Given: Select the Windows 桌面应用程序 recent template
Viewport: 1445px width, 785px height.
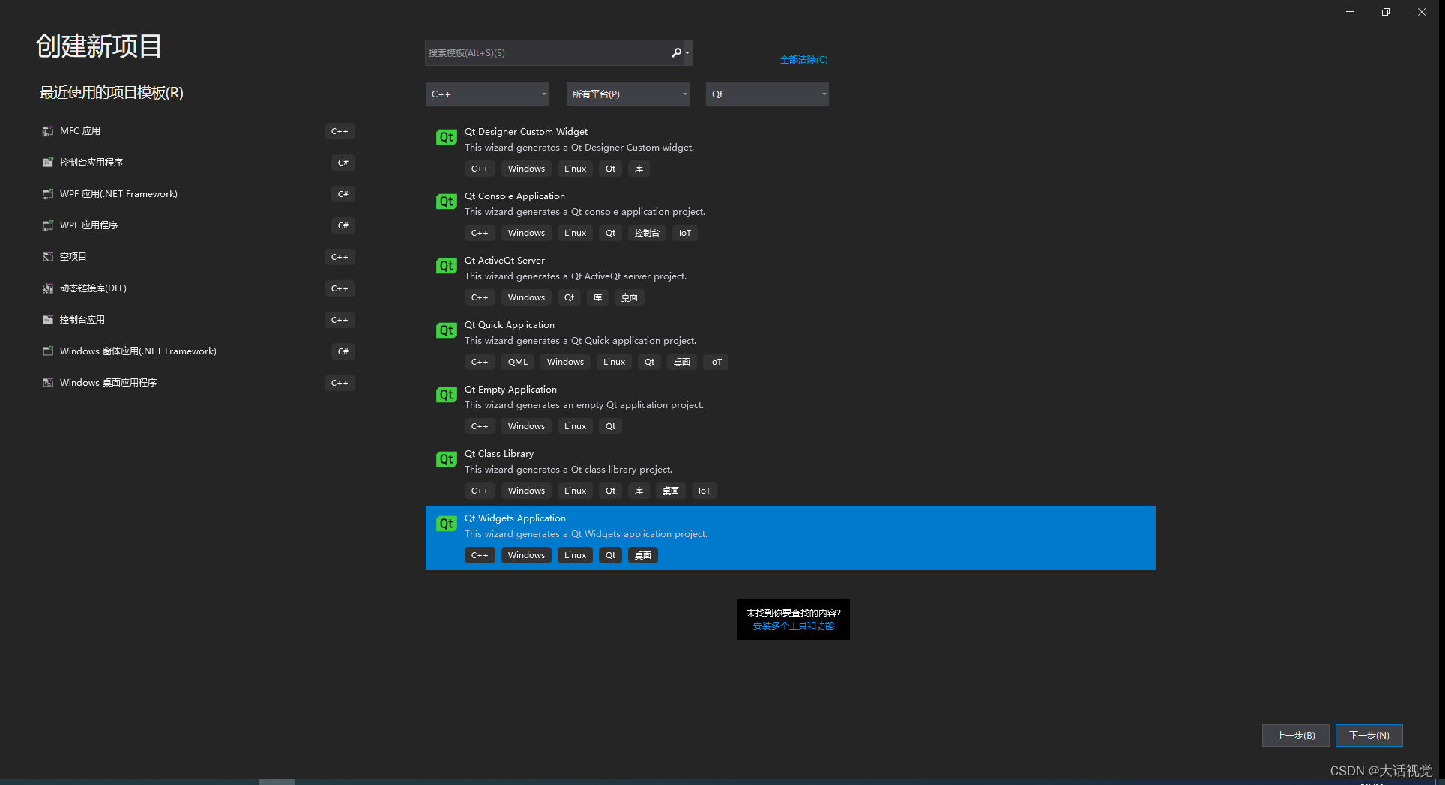Looking at the screenshot, I should pos(108,382).
